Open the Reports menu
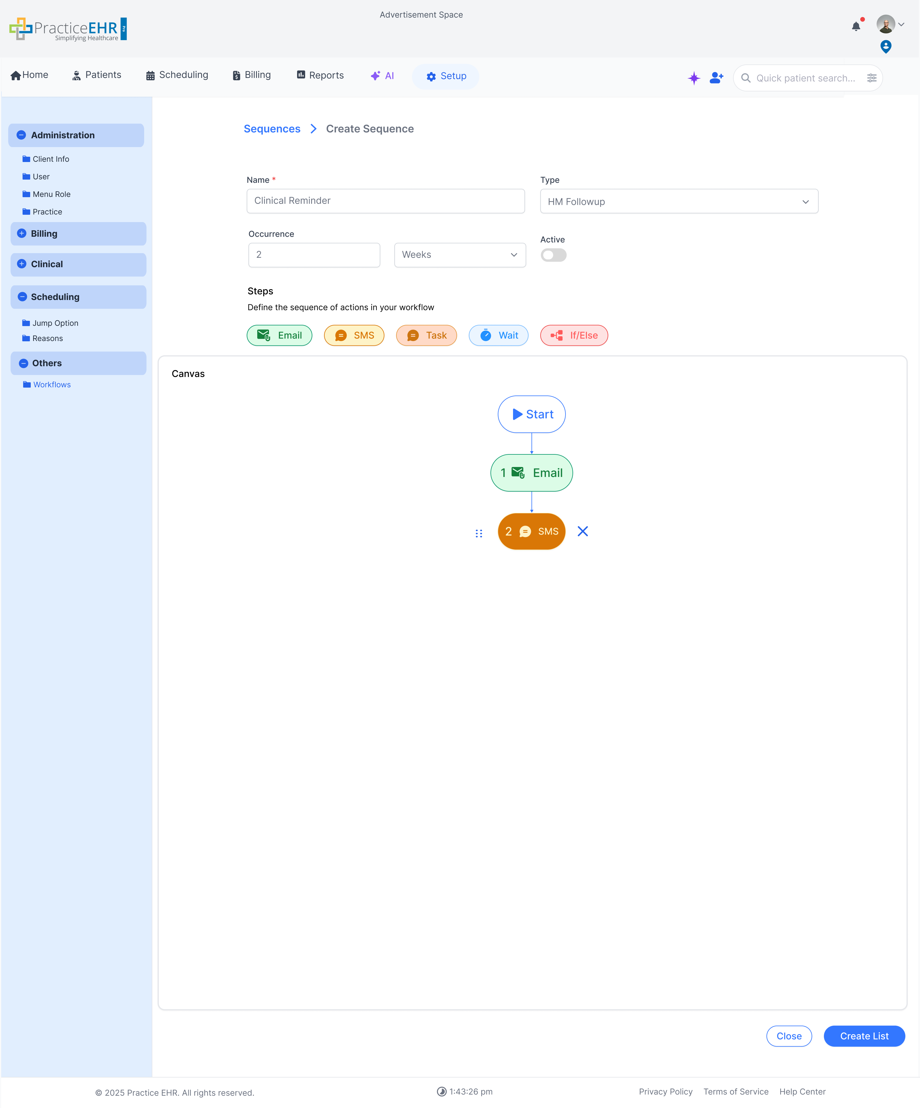 click(x=320, y=76)
